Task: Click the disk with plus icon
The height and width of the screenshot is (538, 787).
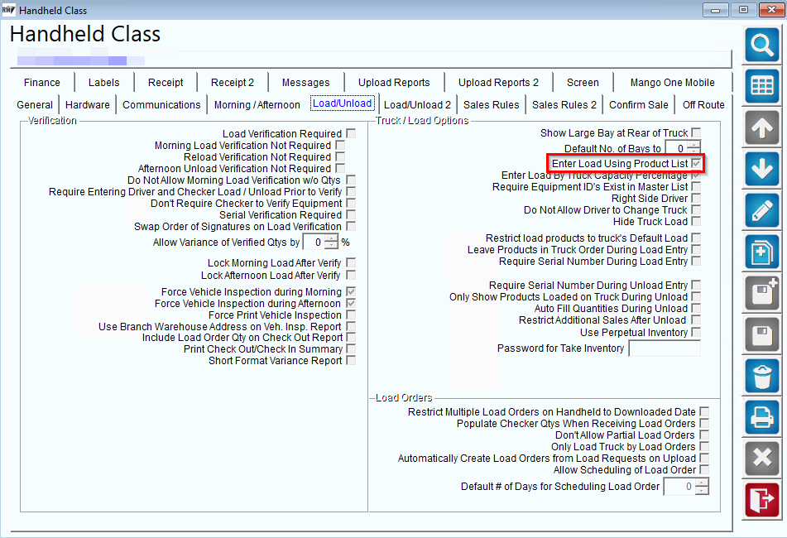Action: (x=762, y=292)
